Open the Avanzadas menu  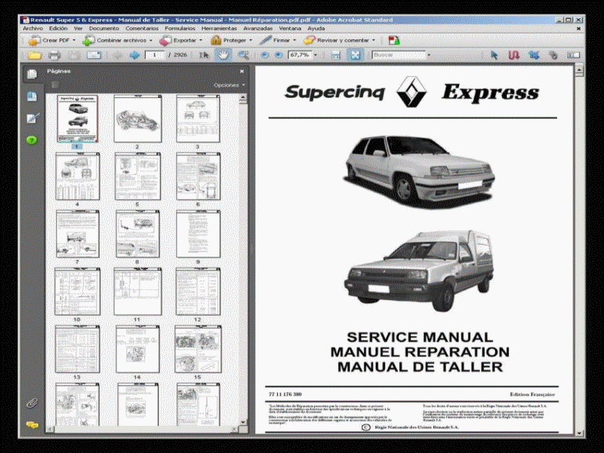click(x=257, y=29)
